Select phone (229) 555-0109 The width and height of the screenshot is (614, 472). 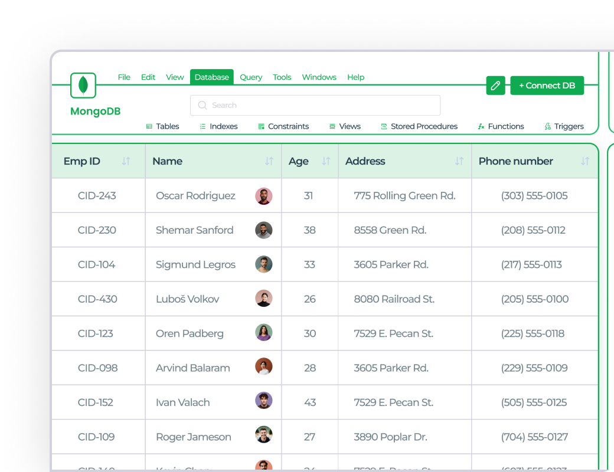point(534,368)
